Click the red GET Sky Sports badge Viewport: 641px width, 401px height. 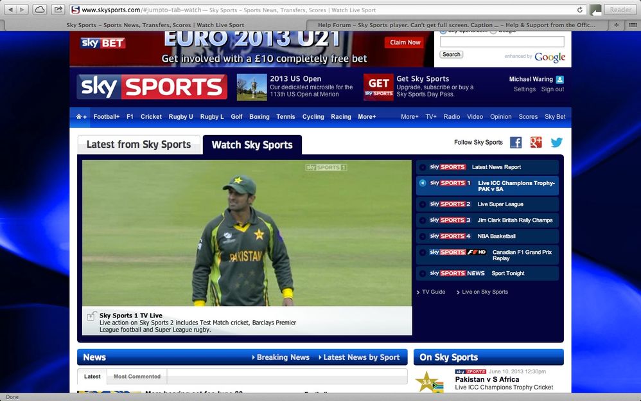point(378,87)
